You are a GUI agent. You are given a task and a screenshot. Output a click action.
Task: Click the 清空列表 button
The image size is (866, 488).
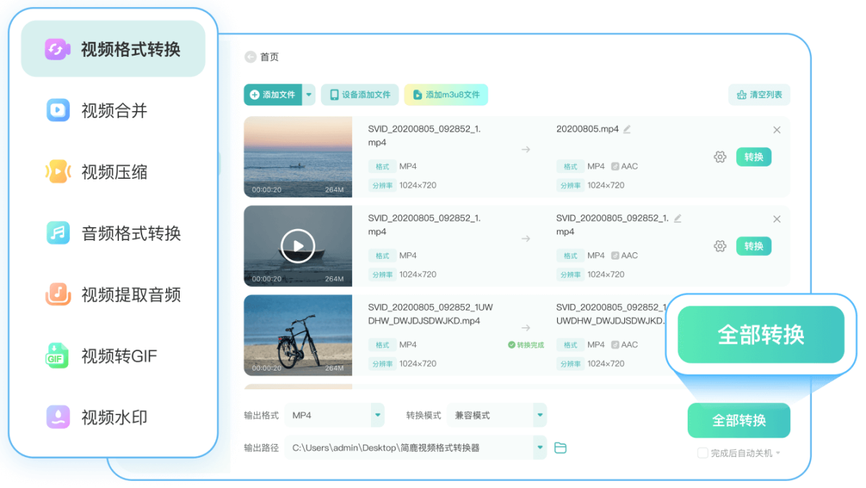759,94
